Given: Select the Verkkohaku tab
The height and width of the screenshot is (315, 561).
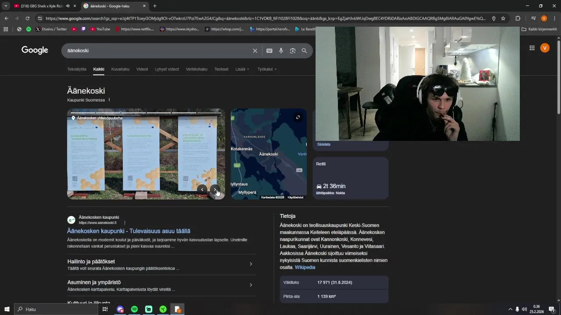Looking at the screenshot, I should (x=196, y=69).
